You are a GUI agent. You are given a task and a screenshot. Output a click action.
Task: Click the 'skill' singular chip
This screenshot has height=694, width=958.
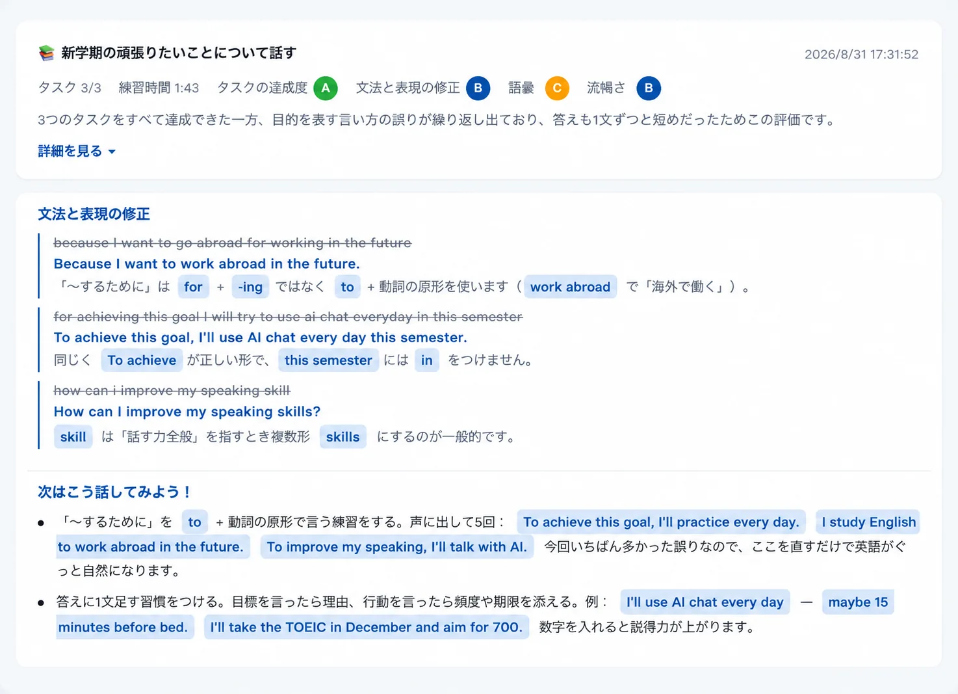coord(73,437)
